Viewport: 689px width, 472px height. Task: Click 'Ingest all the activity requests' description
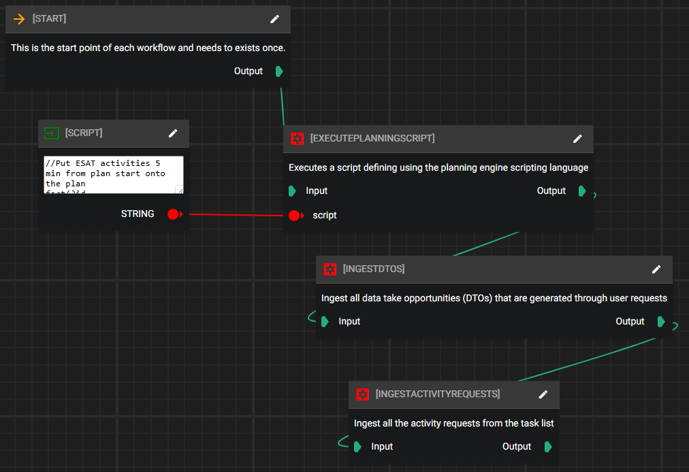454,423
